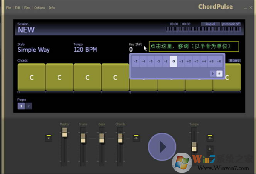Click the Session name NEW

pyautogui.click(x=26, y=30)
